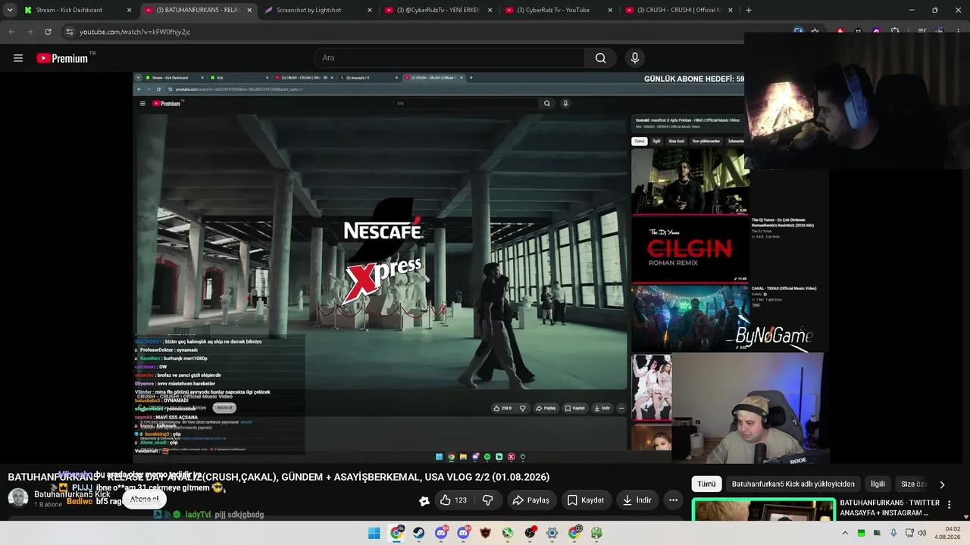
Task: Click the in-video İlgili filter chip
Action: pos(656,141)
